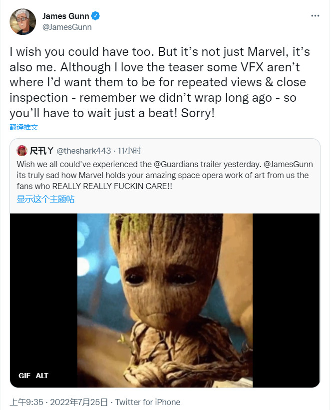Open the three-dot more options menu
This screenshot has height=410, width=332.
pos(315,16)
